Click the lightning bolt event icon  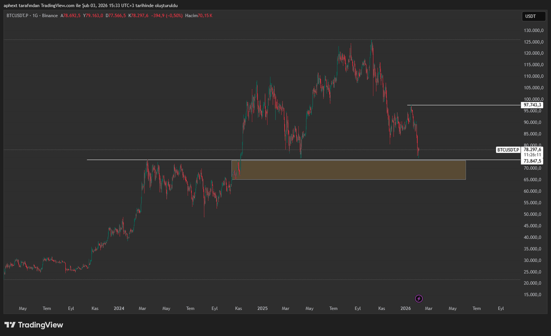click(x=419, y=298)
